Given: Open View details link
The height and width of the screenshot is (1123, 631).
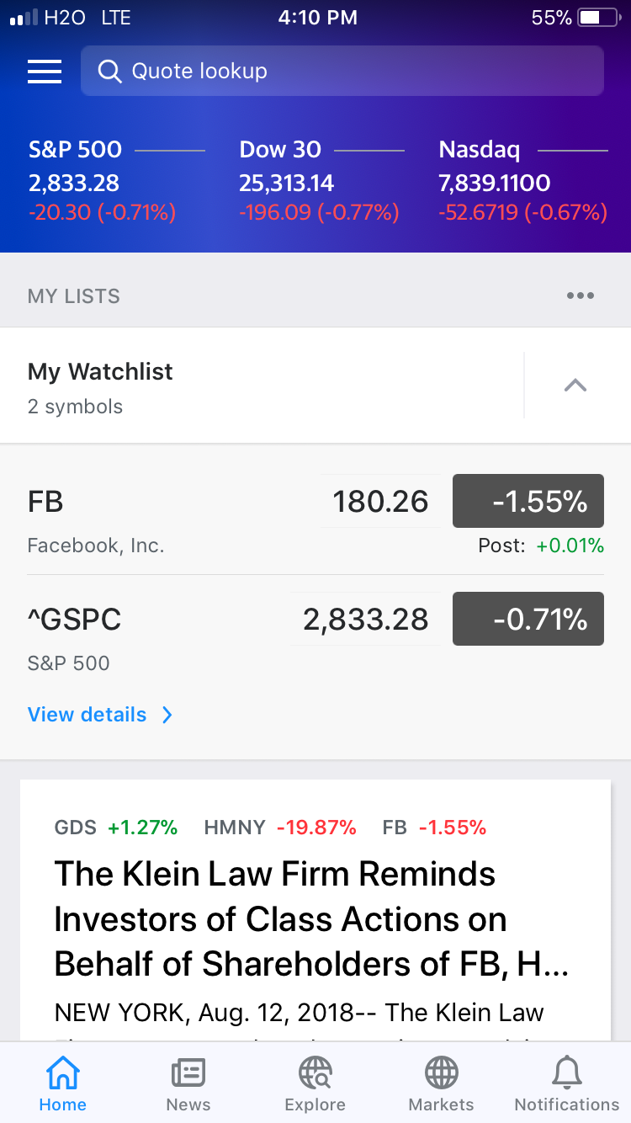Looking at the screenshot, I should pyautogui.click(x=87, y=715).
